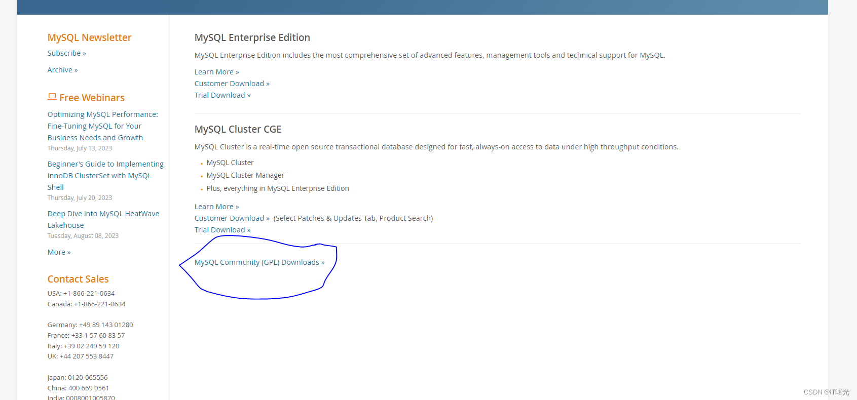
Task: Click Enterprise Edition Customer Download link
Action: point(232,84)
